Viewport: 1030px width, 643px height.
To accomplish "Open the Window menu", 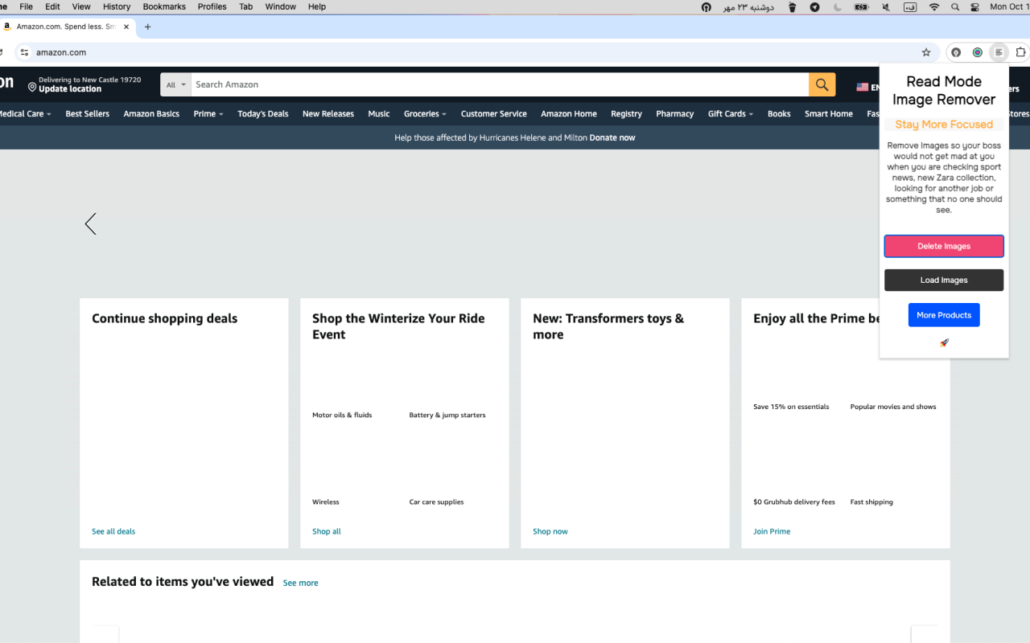I will point(281,6).
